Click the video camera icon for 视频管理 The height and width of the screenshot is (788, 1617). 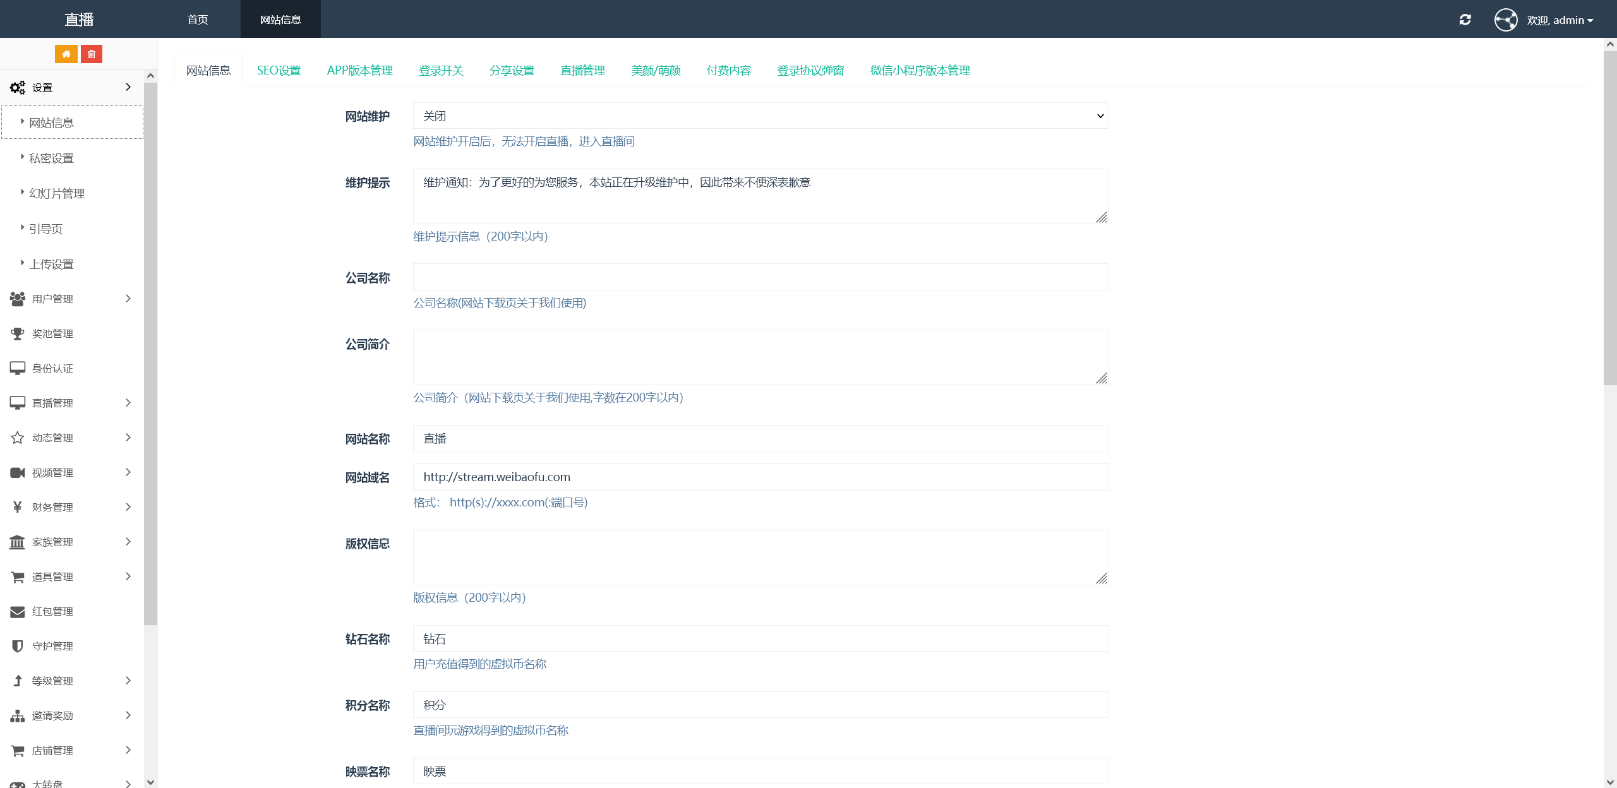(x=17, y=472)
